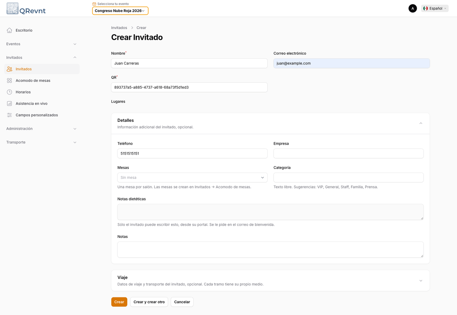Click the Teléfono input field
The image size is (457, 315).
coord(192,153)
